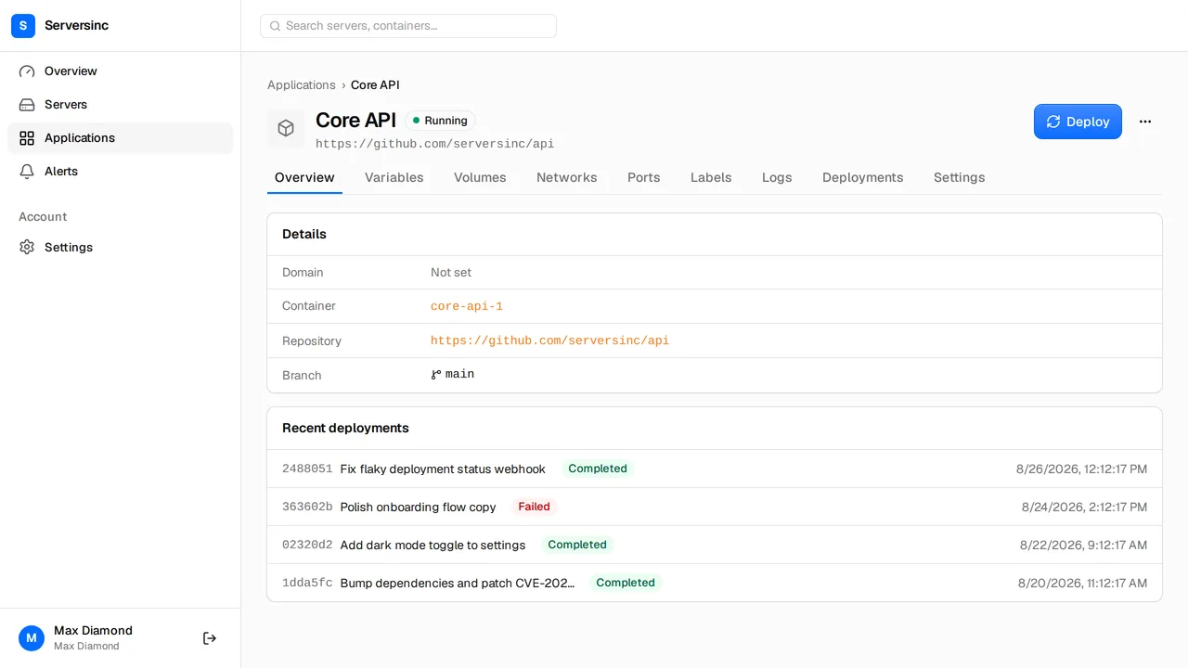
Task: Click the 'Not set' domain value
Action: pyautogui.click(x=451, y=273)
